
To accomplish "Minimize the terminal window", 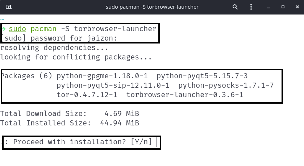I will coord(267,7).
